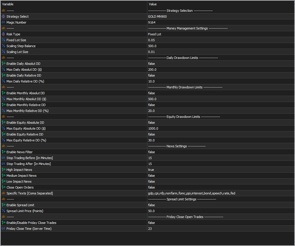This screenshot has width=295, height=246.
Task: Click the Friday Close Time integer icon
Action: click(4, 229)
